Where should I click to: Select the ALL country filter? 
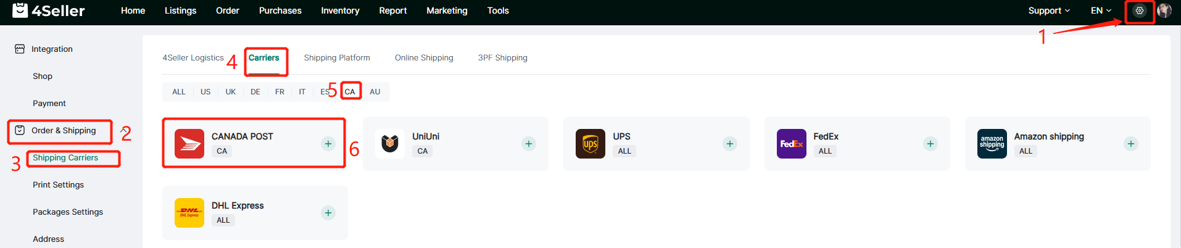(179, 91)
